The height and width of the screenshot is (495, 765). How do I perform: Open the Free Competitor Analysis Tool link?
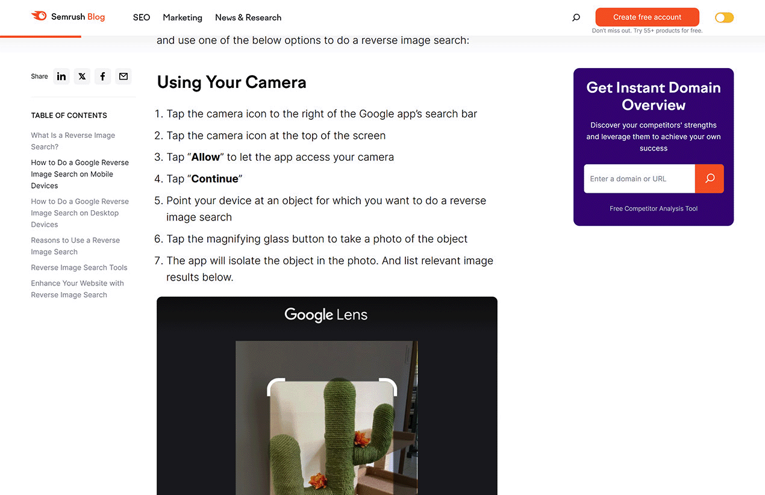653,208
